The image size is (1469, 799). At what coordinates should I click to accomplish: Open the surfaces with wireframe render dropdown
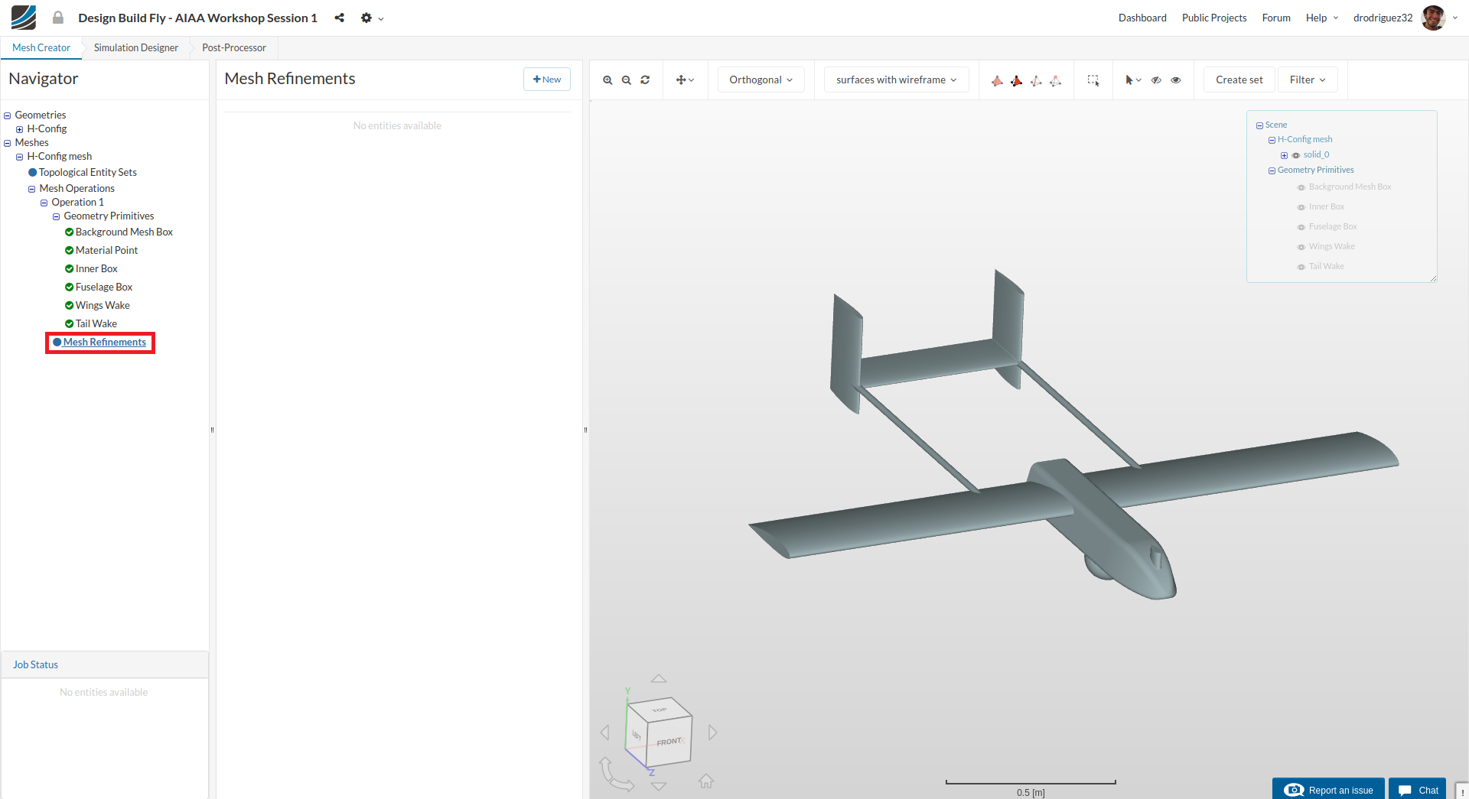pos(896,80)
